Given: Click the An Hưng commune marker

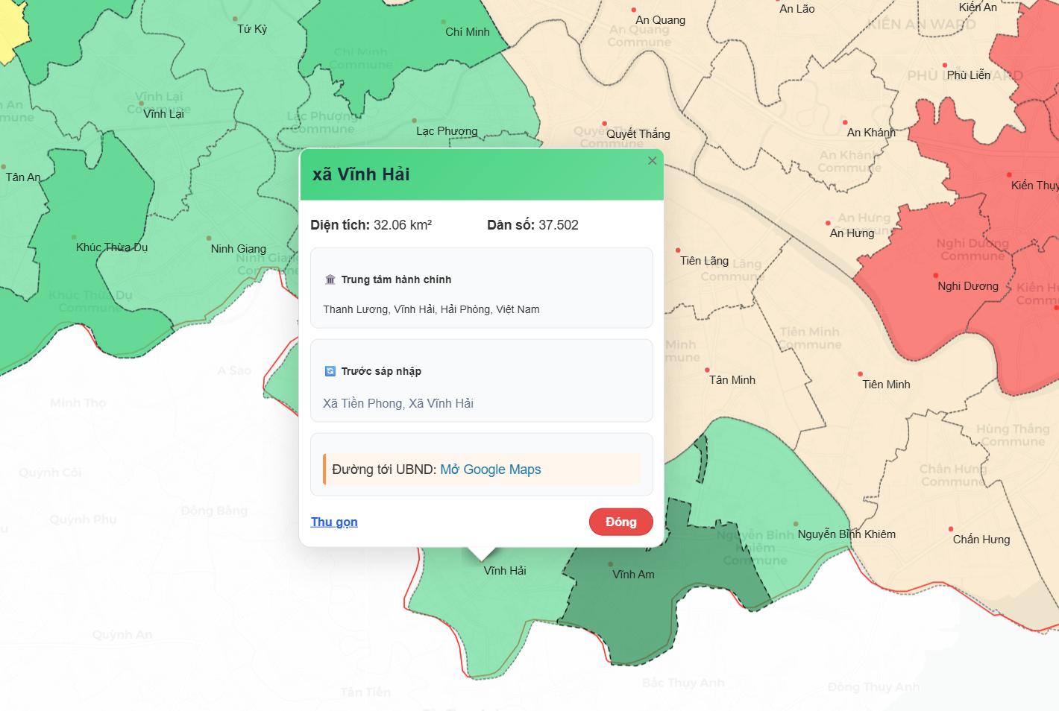Looking at the screenshot, I should tap(828, 223).
